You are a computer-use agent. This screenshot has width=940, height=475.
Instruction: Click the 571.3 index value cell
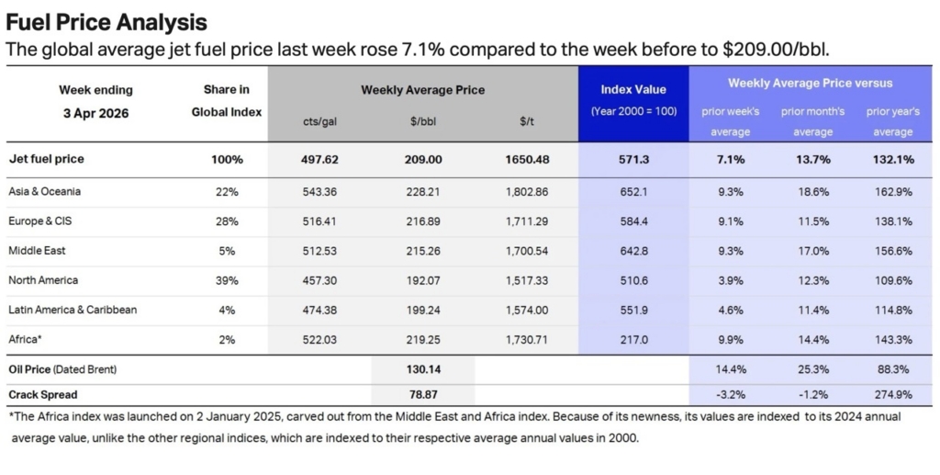click(633, 159)
